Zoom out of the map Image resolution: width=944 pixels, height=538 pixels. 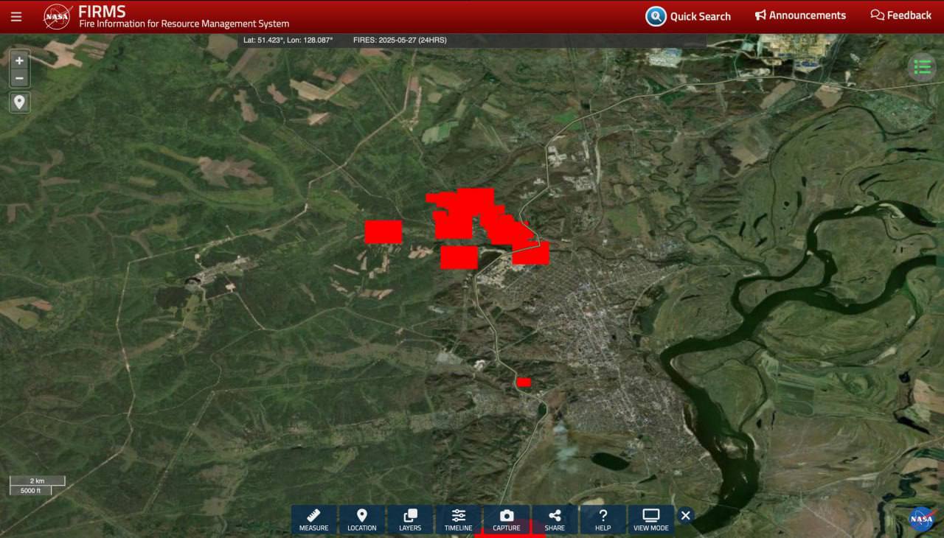click(19, 78)
